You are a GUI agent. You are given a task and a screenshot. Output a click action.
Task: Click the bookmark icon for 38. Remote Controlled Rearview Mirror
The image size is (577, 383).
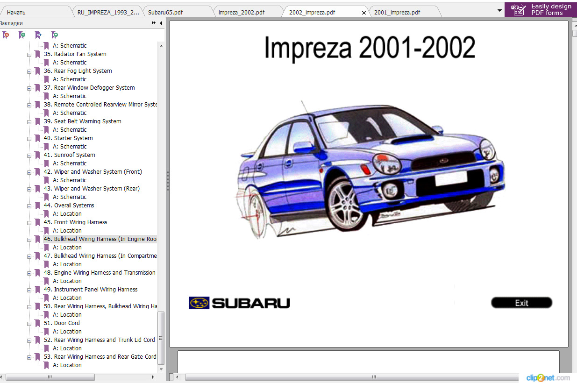(x=37, y=105)
